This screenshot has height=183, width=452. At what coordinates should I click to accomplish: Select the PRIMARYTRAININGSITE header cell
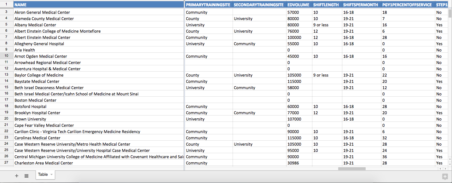208,5
